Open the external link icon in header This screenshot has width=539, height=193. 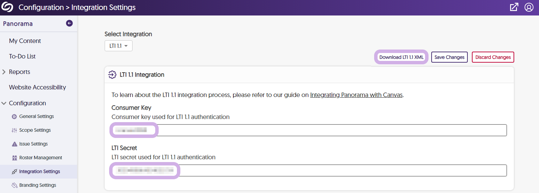point(514,7)
